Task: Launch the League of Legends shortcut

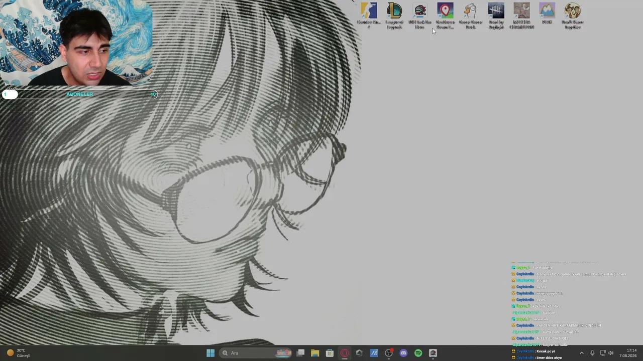Action: (x=394, y=16)
